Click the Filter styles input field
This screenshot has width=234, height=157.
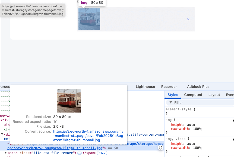coord(201,103)
